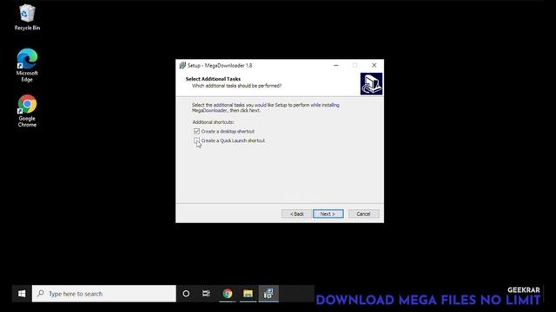This screenshot has height=312, width=556.
Task: Open the Recycle Bin desktop icon
Action: [27, 17]
